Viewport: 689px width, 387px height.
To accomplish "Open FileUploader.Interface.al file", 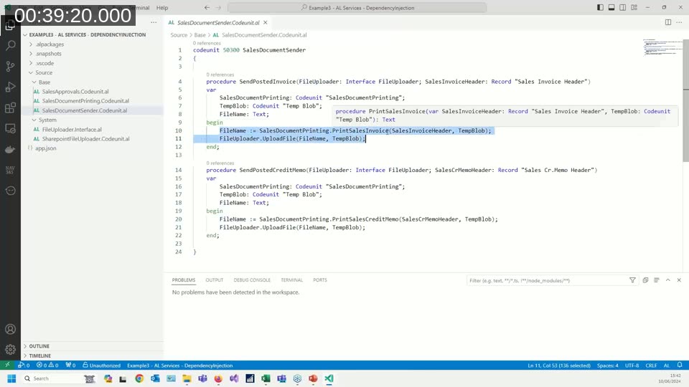I will pyautogui.click(x=72, y=130).
